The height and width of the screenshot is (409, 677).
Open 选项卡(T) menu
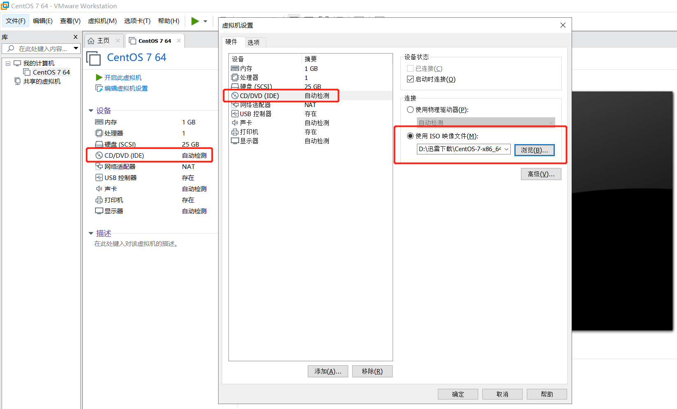coord(137,21)
